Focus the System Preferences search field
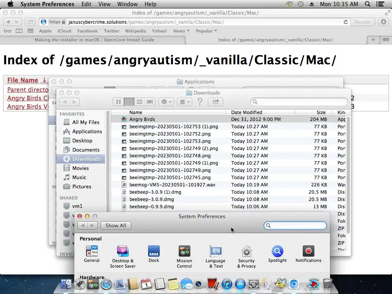The width and height of the screenshot is (392, 294). click(x=295, y=225)
